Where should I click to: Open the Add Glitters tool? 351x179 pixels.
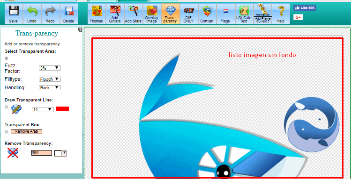click(x=115, y=14)
